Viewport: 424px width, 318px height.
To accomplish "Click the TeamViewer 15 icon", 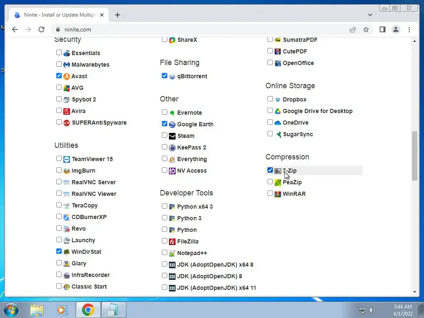I will tap(67, 159).
